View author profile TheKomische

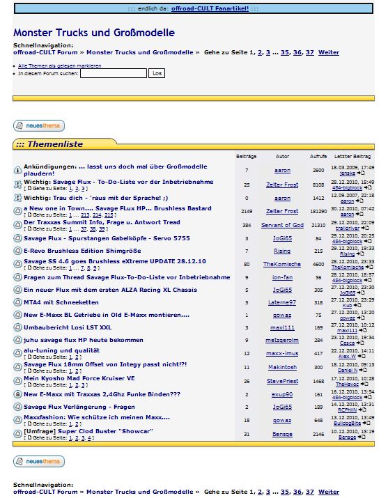coord(282,264)
